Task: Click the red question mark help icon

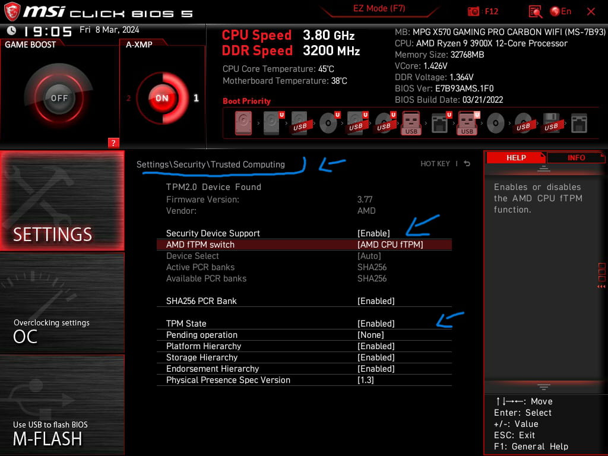Action: (x=113, y=142)
